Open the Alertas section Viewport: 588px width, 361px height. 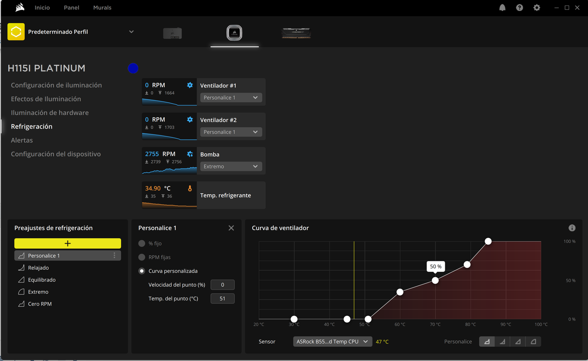pos(22,140)
